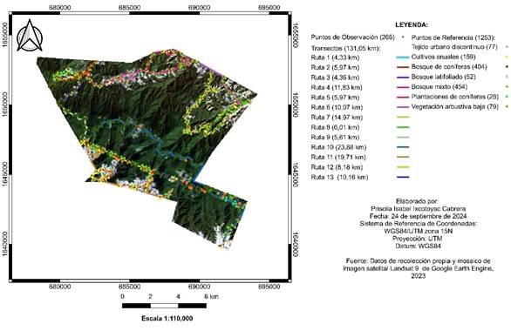Click the Escala 1:110,000 text

click(x=167, y=318)
